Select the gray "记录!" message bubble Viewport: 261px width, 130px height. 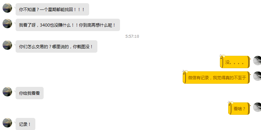click(x=25, y=124)
